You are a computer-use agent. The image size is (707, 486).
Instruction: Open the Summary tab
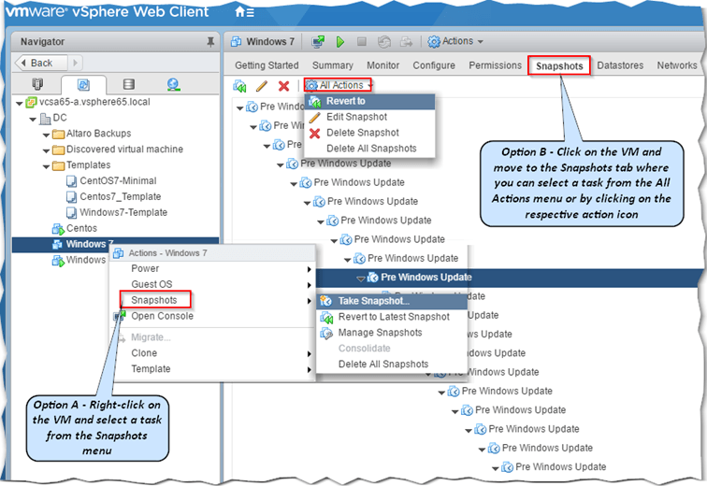coord(333,65)
